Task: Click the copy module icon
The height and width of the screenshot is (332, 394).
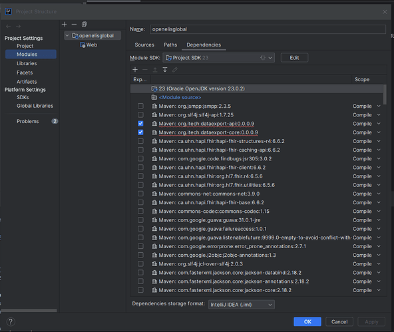Action: 84,25
